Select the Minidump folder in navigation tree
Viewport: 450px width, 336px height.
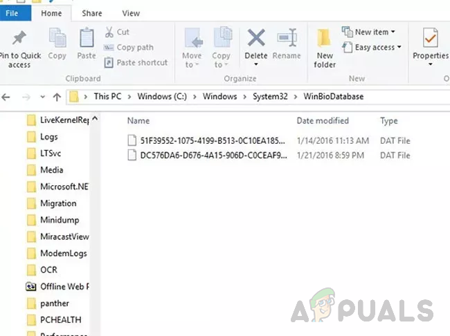(60, 220)
